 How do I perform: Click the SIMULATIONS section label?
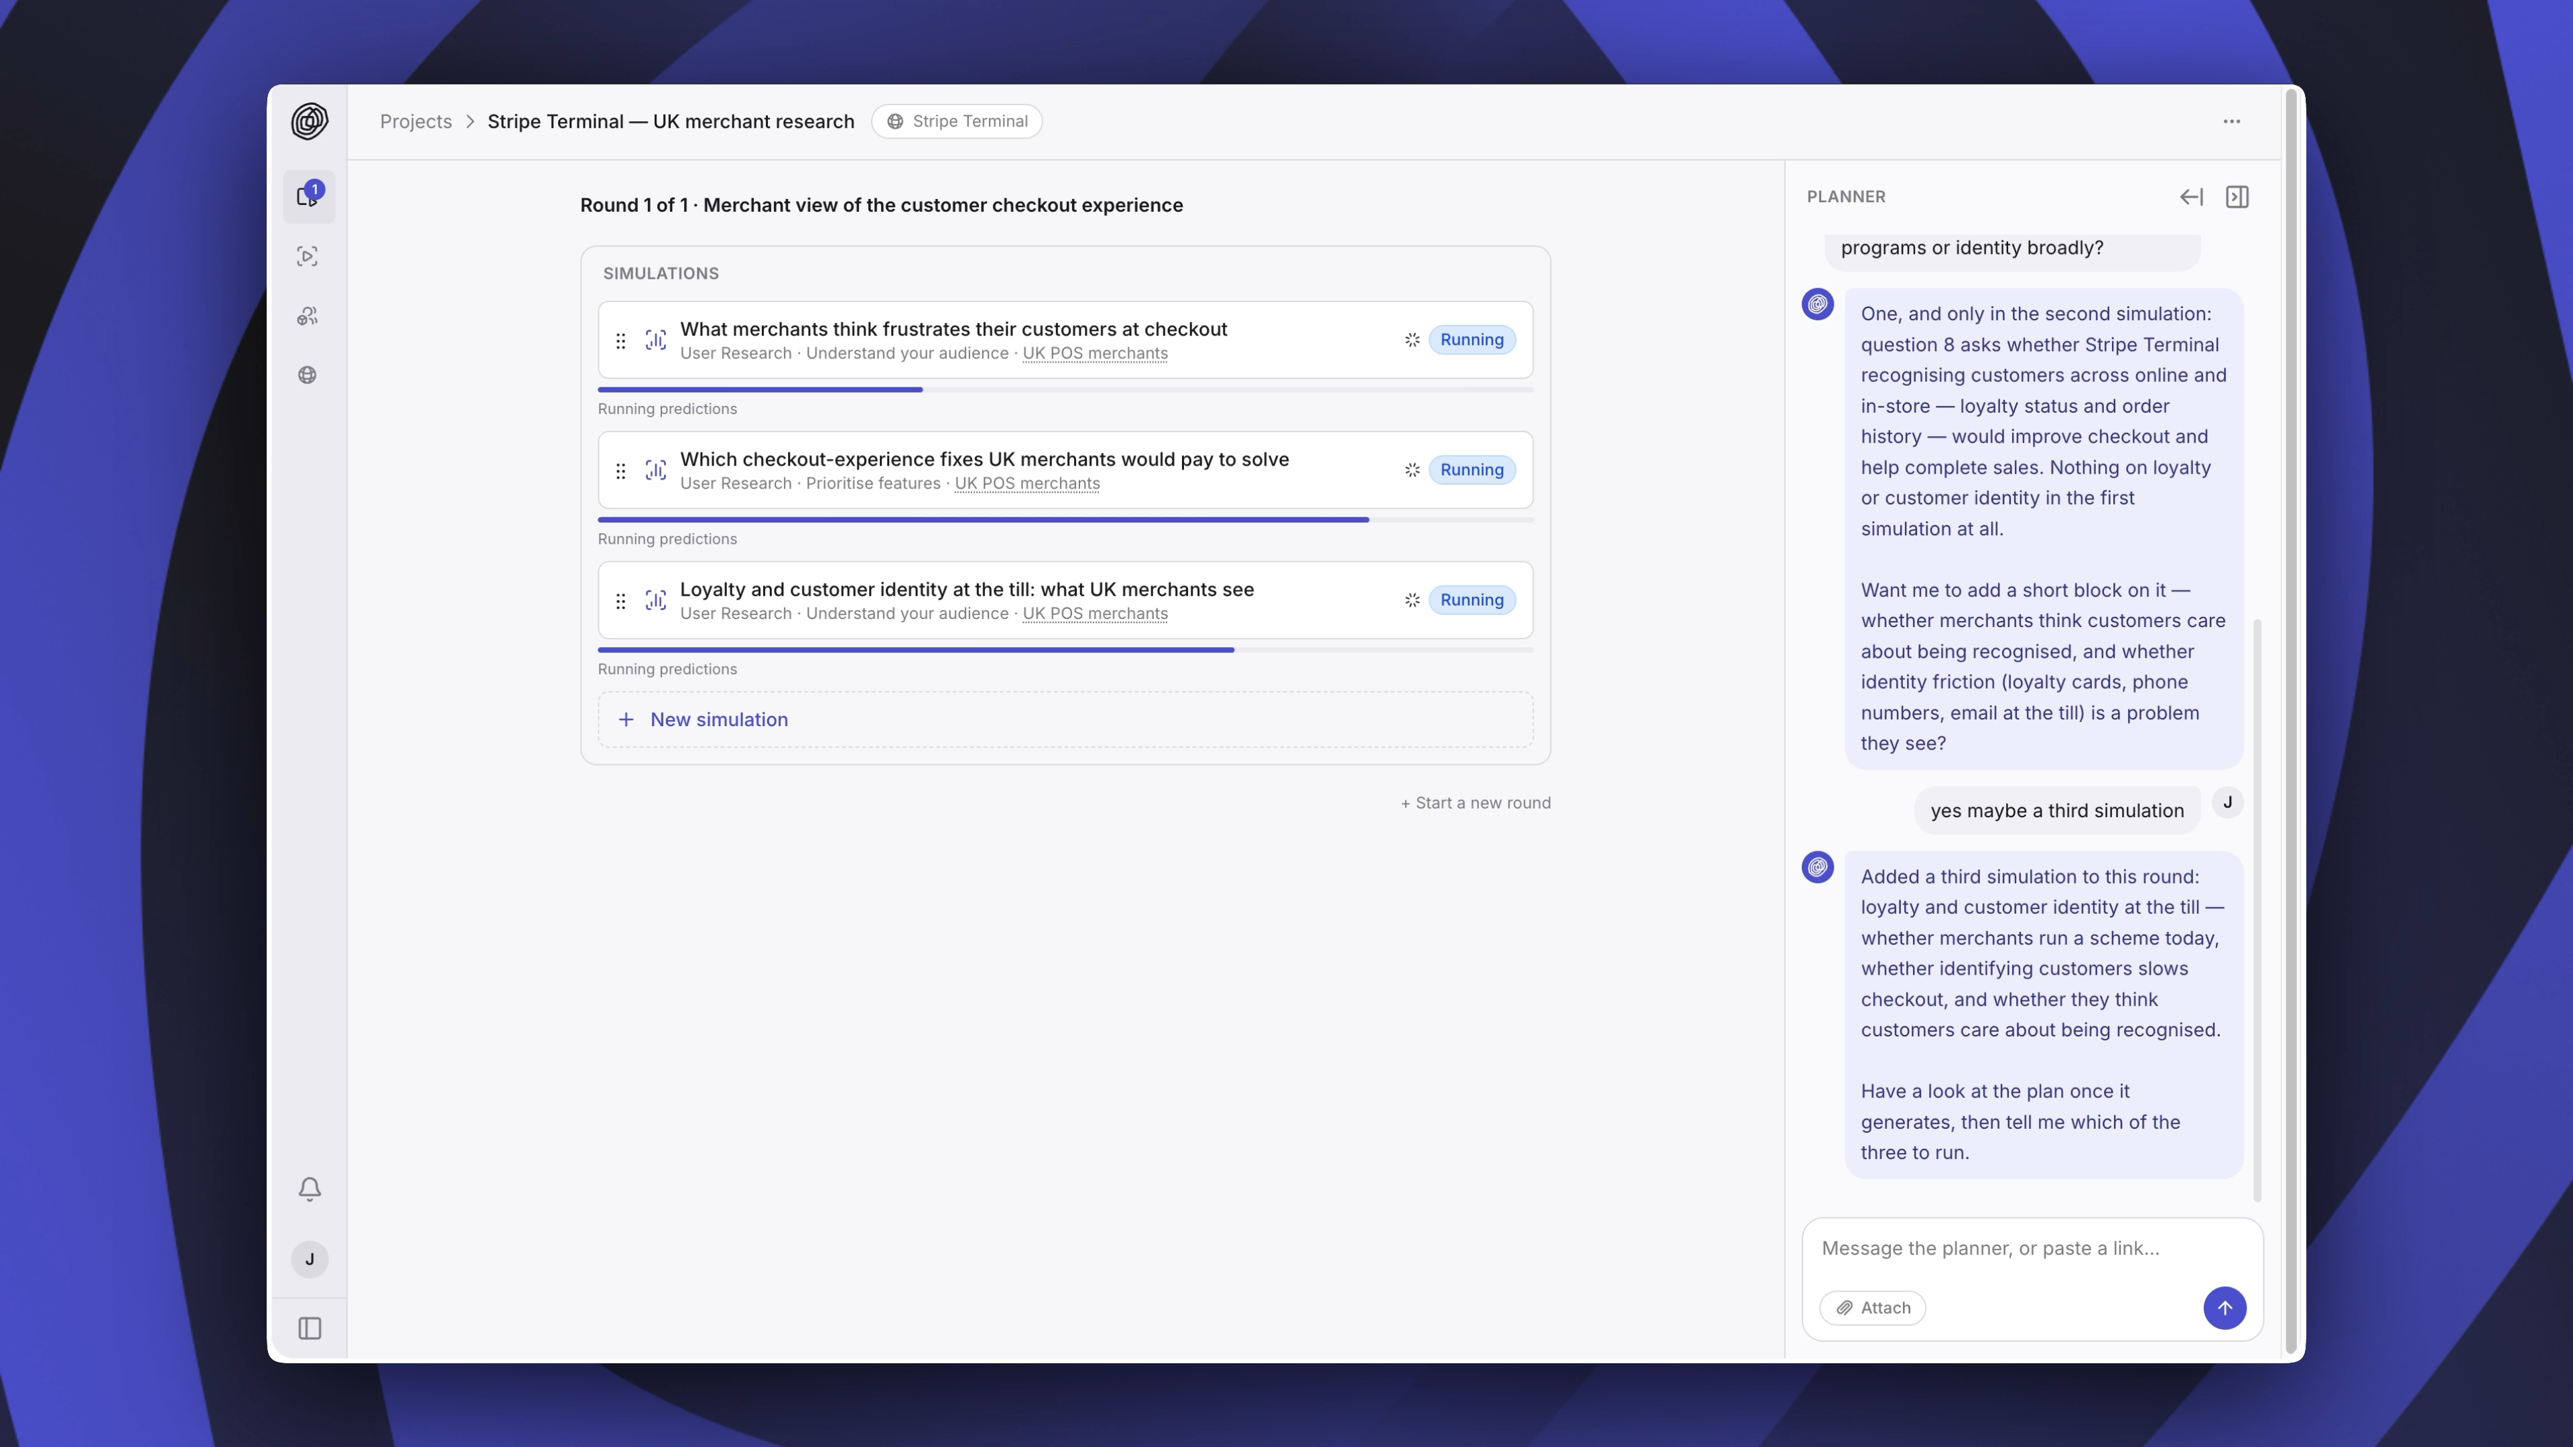660,273
